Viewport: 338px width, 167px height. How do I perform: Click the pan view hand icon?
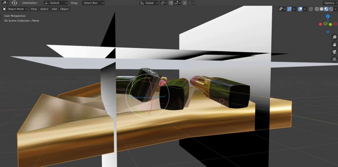[x=334, y=45]
